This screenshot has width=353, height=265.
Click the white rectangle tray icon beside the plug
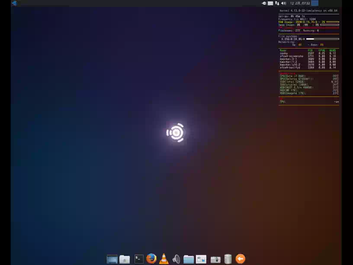click(270, 3)
